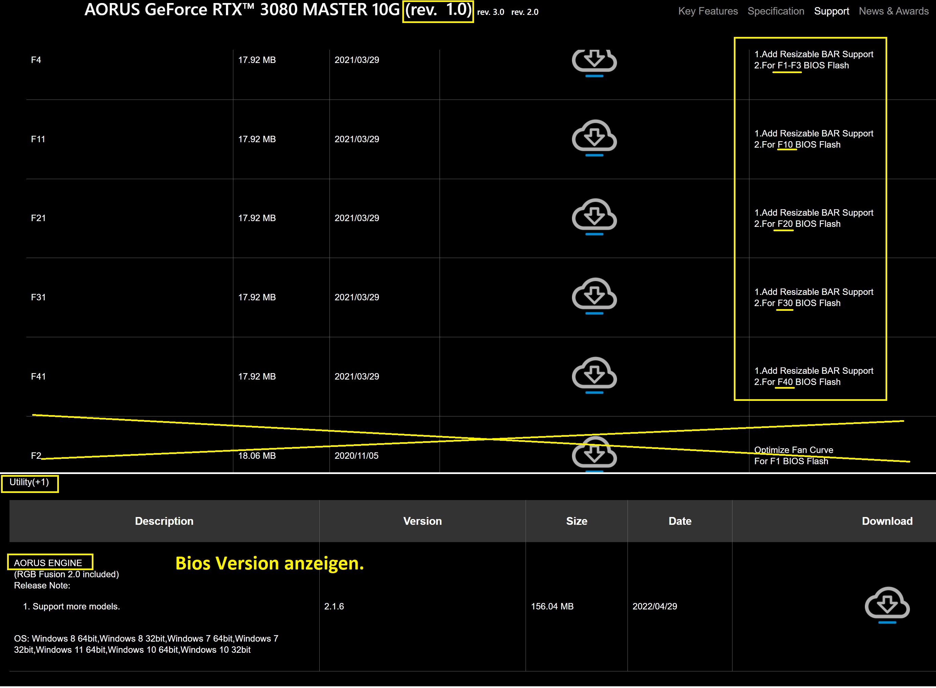Select 'Support more models.' release note

(x=76, y=606)
